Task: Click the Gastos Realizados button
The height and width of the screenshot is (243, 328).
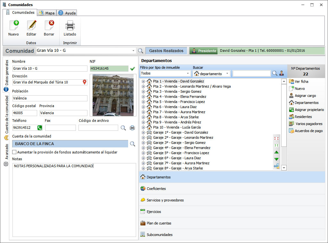Action: pyautogui.click(x=166, y=51)
